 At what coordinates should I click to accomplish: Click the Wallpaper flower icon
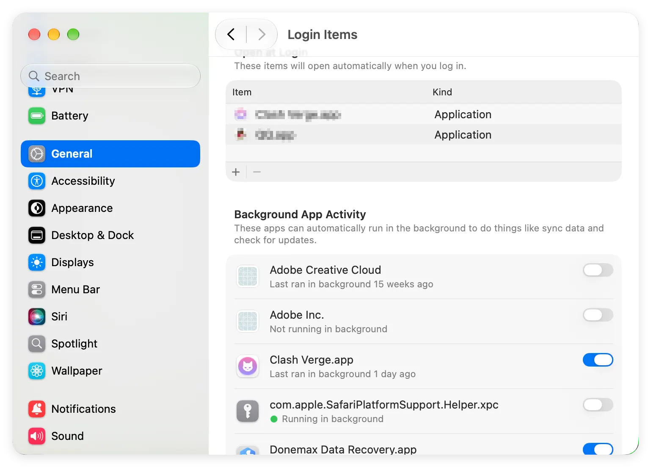[37, 371]
